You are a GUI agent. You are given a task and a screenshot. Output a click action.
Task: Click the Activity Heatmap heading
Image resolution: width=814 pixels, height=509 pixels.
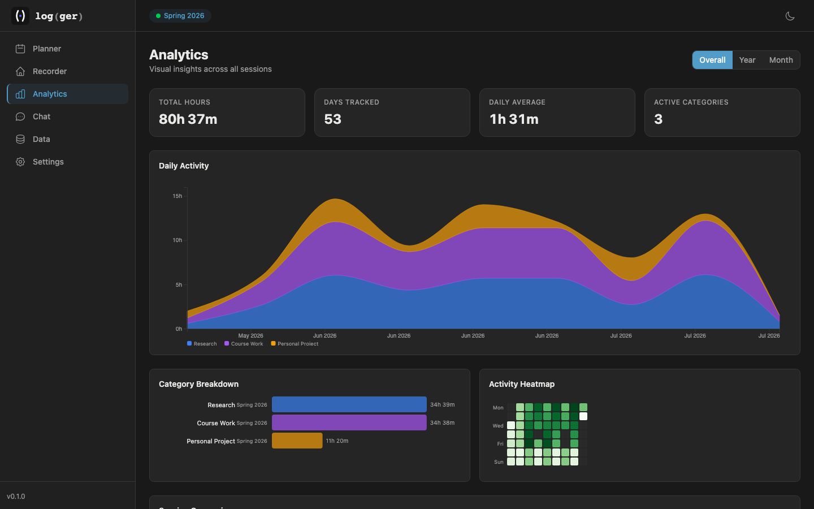point(522,384)
